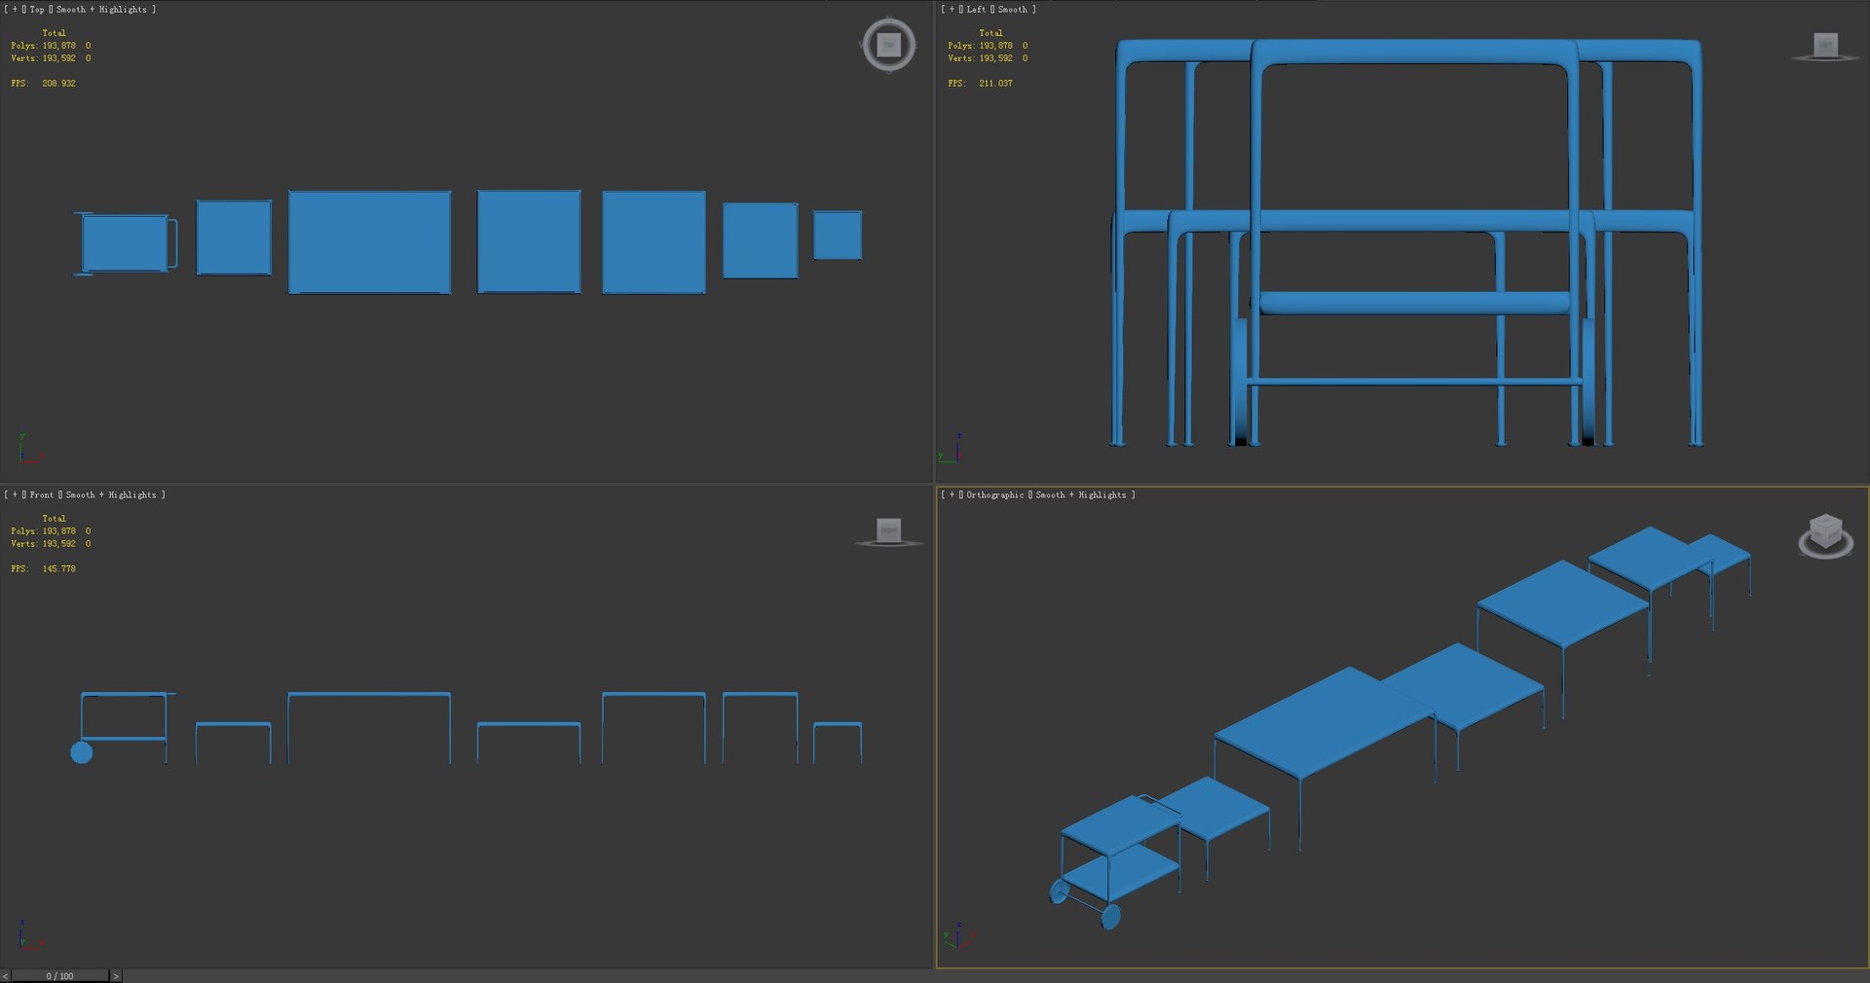Open the 'Front' point-of-view viewport menu
This screenshot has height=983, width=1870.
click(x=42, y=495)
